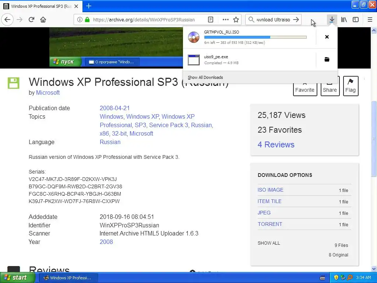The height and width of the screenshot is (283, 377).
Task: Click the green software floppy icon
Action: coord(14,83)
